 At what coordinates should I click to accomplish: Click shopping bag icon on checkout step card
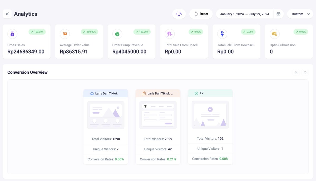[144, 93]
